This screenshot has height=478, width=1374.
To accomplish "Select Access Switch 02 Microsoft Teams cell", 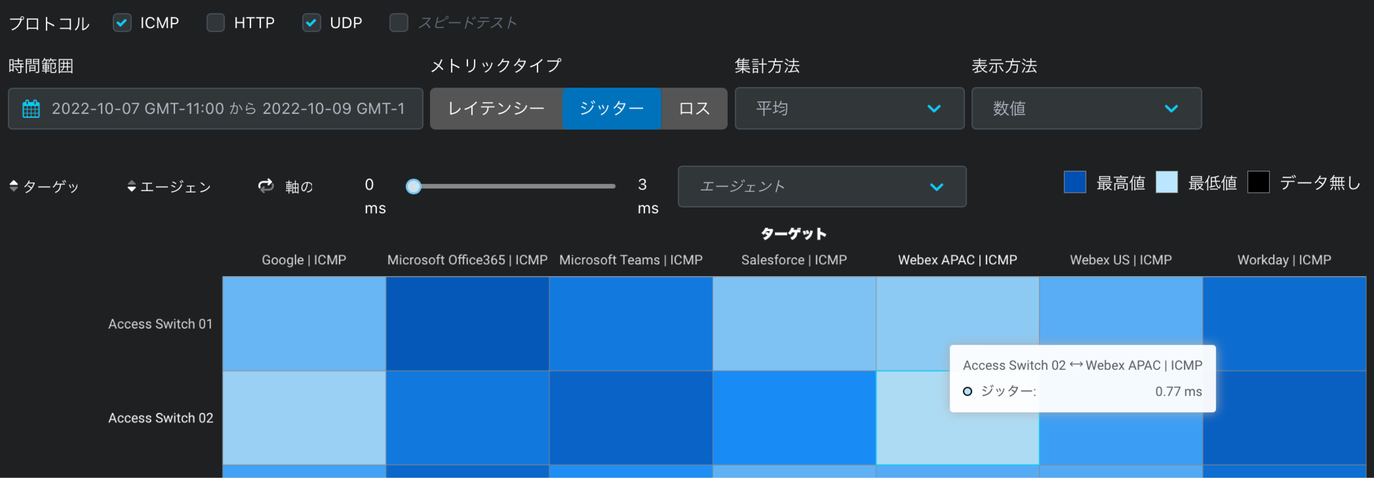I will (631, 418).
